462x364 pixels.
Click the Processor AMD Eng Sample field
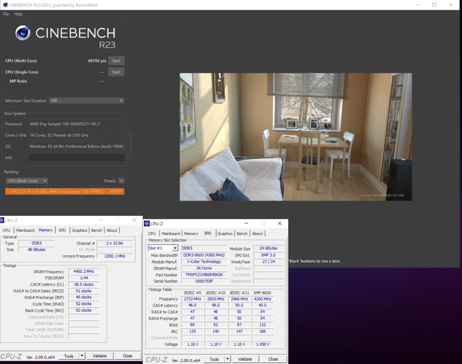pyautogui.click(x=76, y=124)
